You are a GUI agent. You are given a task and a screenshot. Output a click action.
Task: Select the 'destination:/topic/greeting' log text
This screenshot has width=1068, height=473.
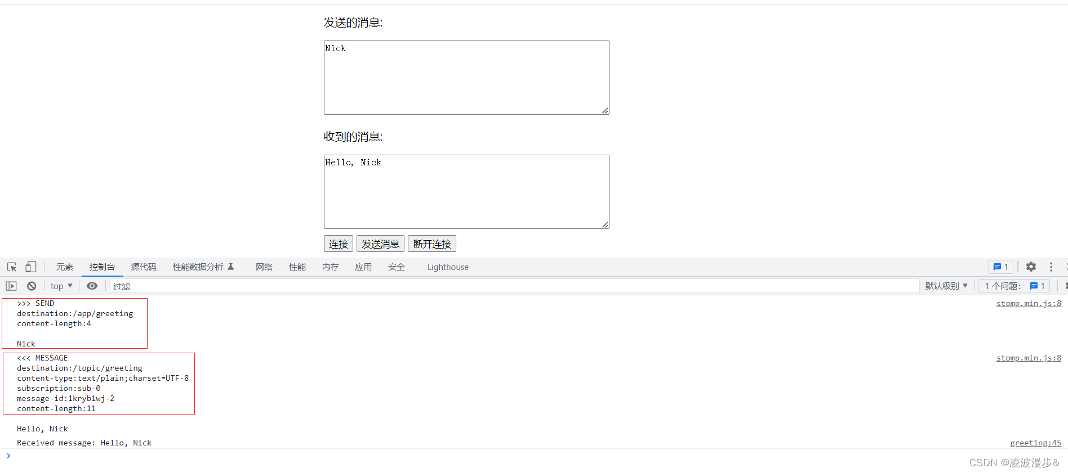(79, 368)
